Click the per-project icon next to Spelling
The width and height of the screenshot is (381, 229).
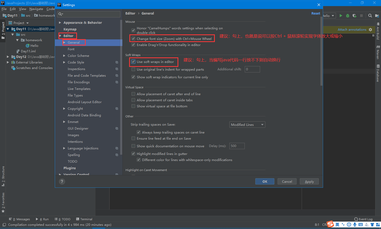[117, 155]
